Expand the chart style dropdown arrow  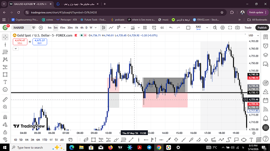(125, 28)
